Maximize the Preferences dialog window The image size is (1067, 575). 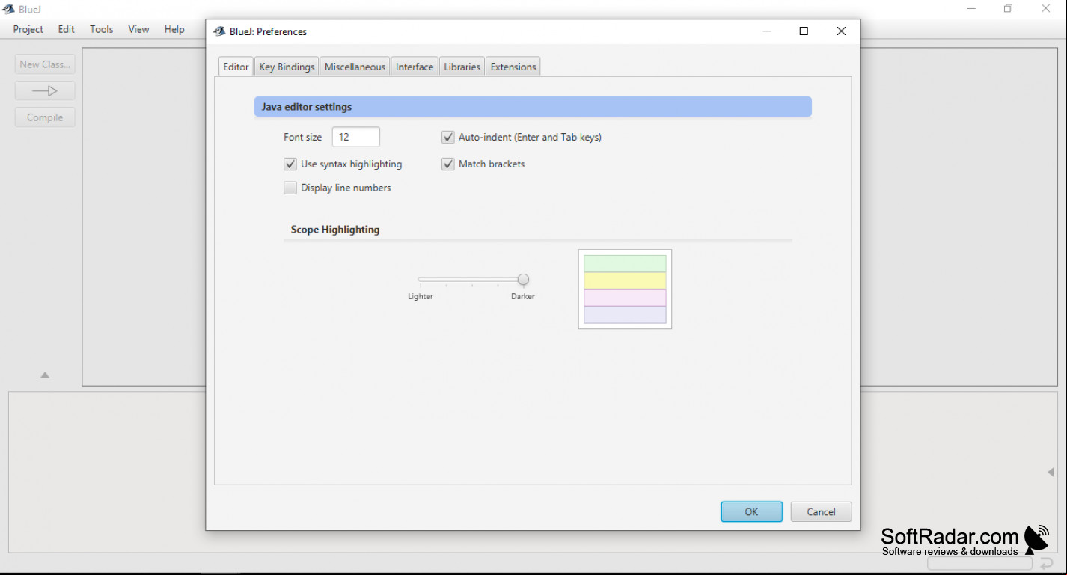coord(804,31)
